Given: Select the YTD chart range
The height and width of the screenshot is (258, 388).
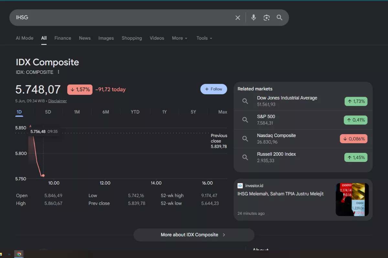Looking at the screenshot, I should [x=135, y=112].
